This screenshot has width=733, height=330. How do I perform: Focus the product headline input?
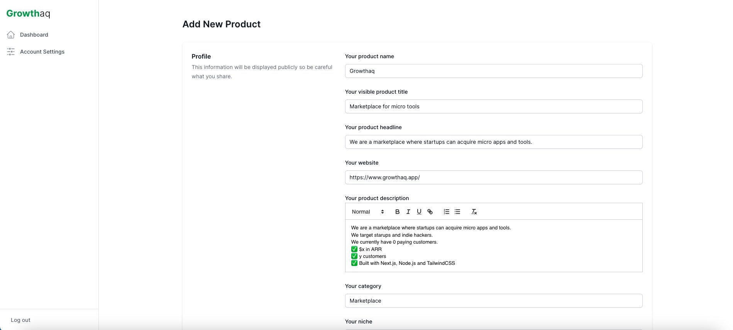click(494, 142)
